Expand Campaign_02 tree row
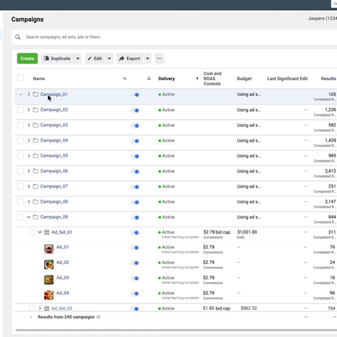 pyautogui.click(x=29, y=110)
